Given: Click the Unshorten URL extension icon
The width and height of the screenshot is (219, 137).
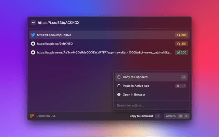Looking at the screenshot, I should pyautogui.click(x=32, y=116).
